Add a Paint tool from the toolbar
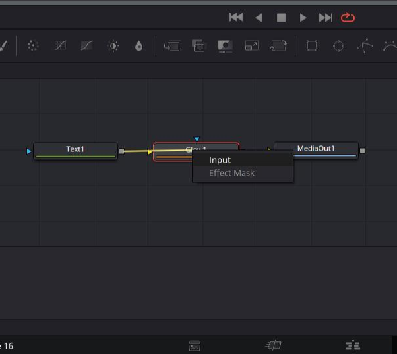397x354 pixels. pyautogui.click(x=3, y=46)
